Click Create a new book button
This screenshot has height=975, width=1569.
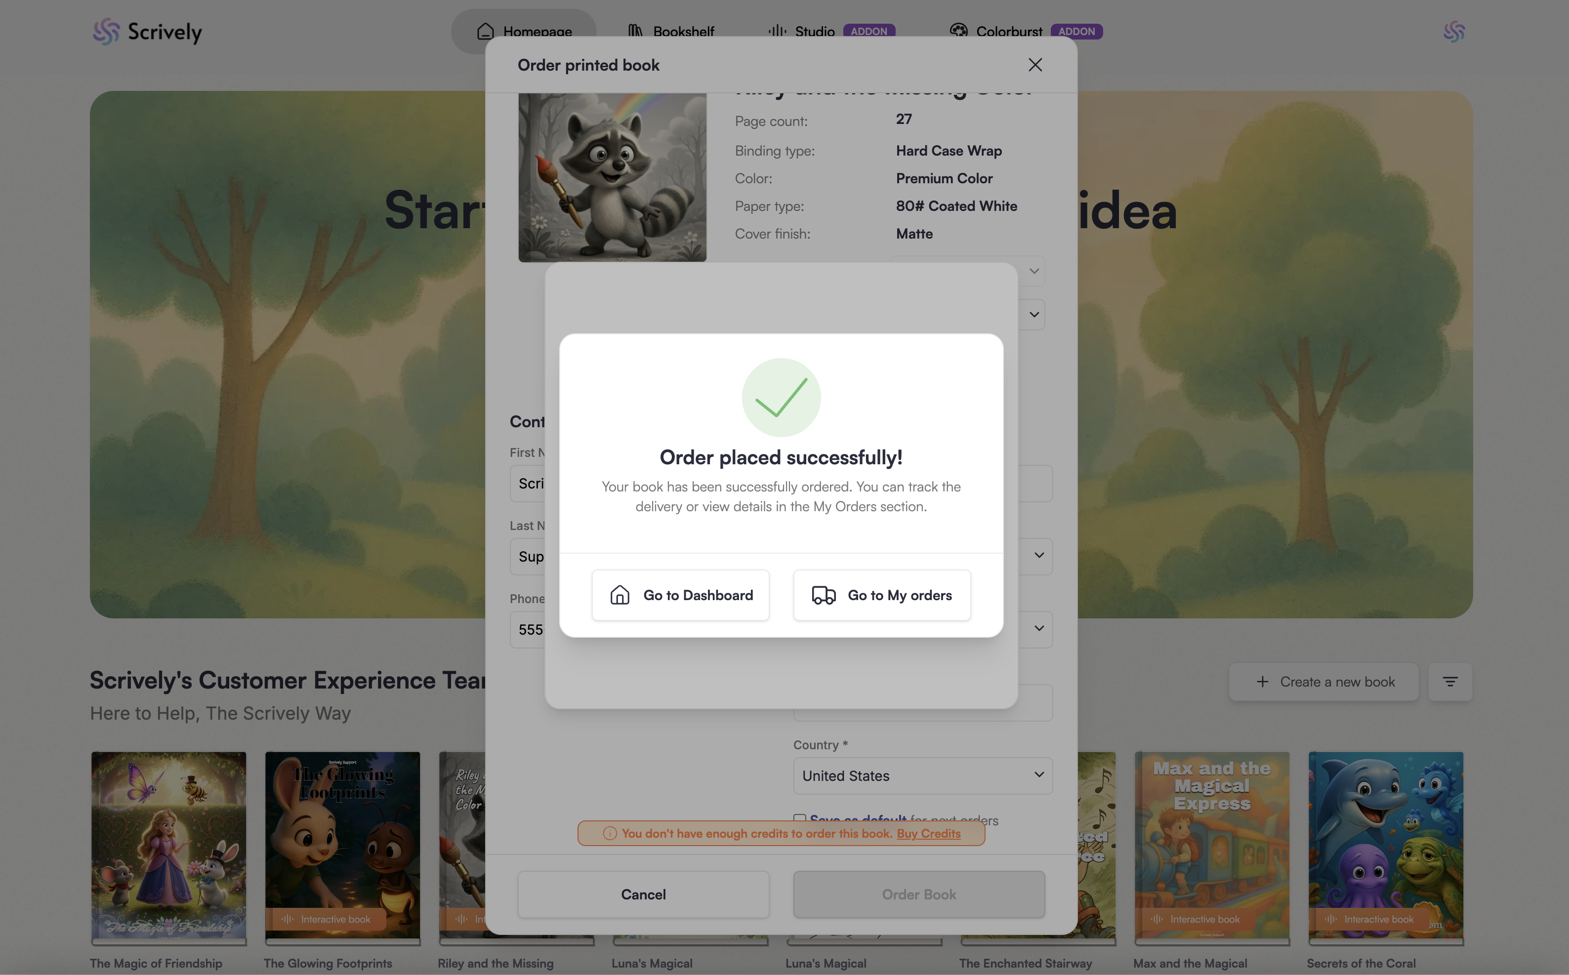(1323, 682)
